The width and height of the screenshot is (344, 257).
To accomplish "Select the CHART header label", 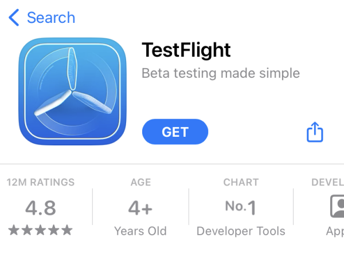I will click(x=241, y=182).
